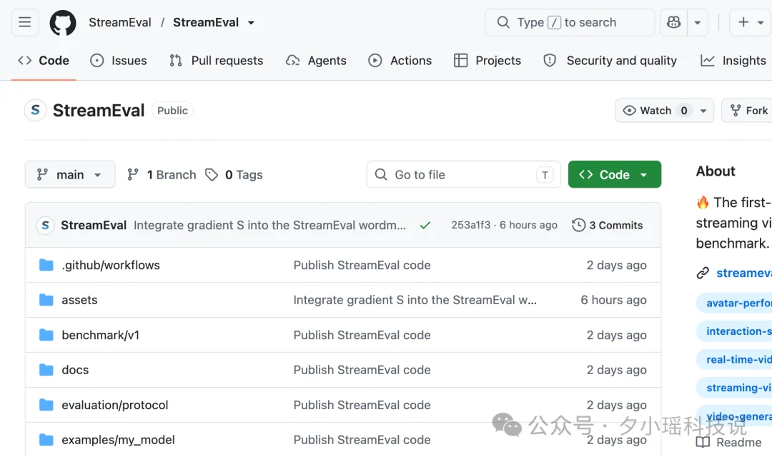Switch to the Code tab
The image size is (772, 457).
coord(44,61)
